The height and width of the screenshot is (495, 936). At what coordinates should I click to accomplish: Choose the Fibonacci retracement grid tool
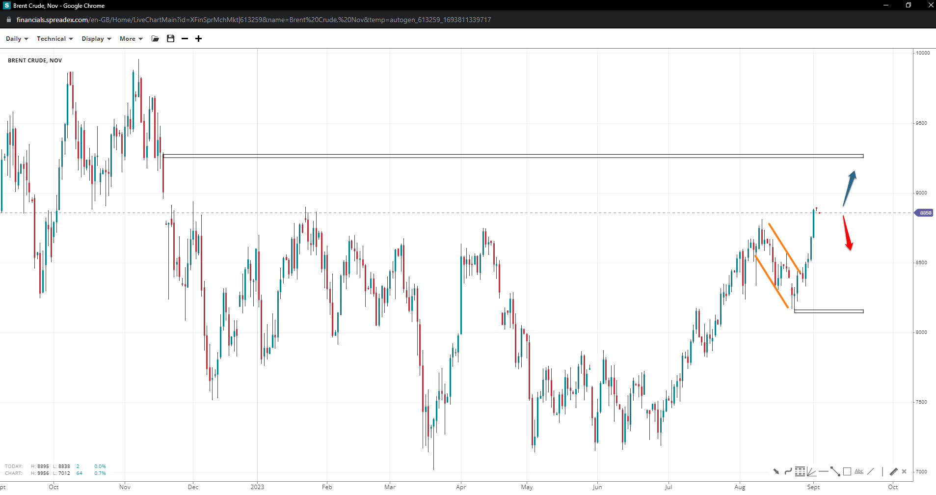click(800, 471)
